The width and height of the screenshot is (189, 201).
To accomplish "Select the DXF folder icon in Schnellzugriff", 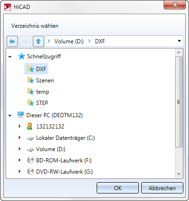I will click(30, 69).
